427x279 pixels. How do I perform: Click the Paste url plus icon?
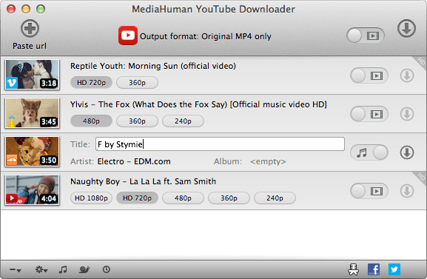pos(30,28)
